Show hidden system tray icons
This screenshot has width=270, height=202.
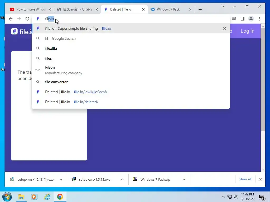tap(223, 197)
